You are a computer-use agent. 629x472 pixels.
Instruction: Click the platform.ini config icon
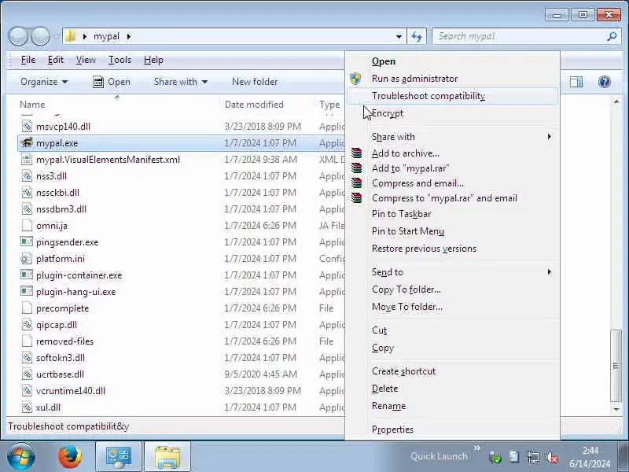tap(27, 259)
